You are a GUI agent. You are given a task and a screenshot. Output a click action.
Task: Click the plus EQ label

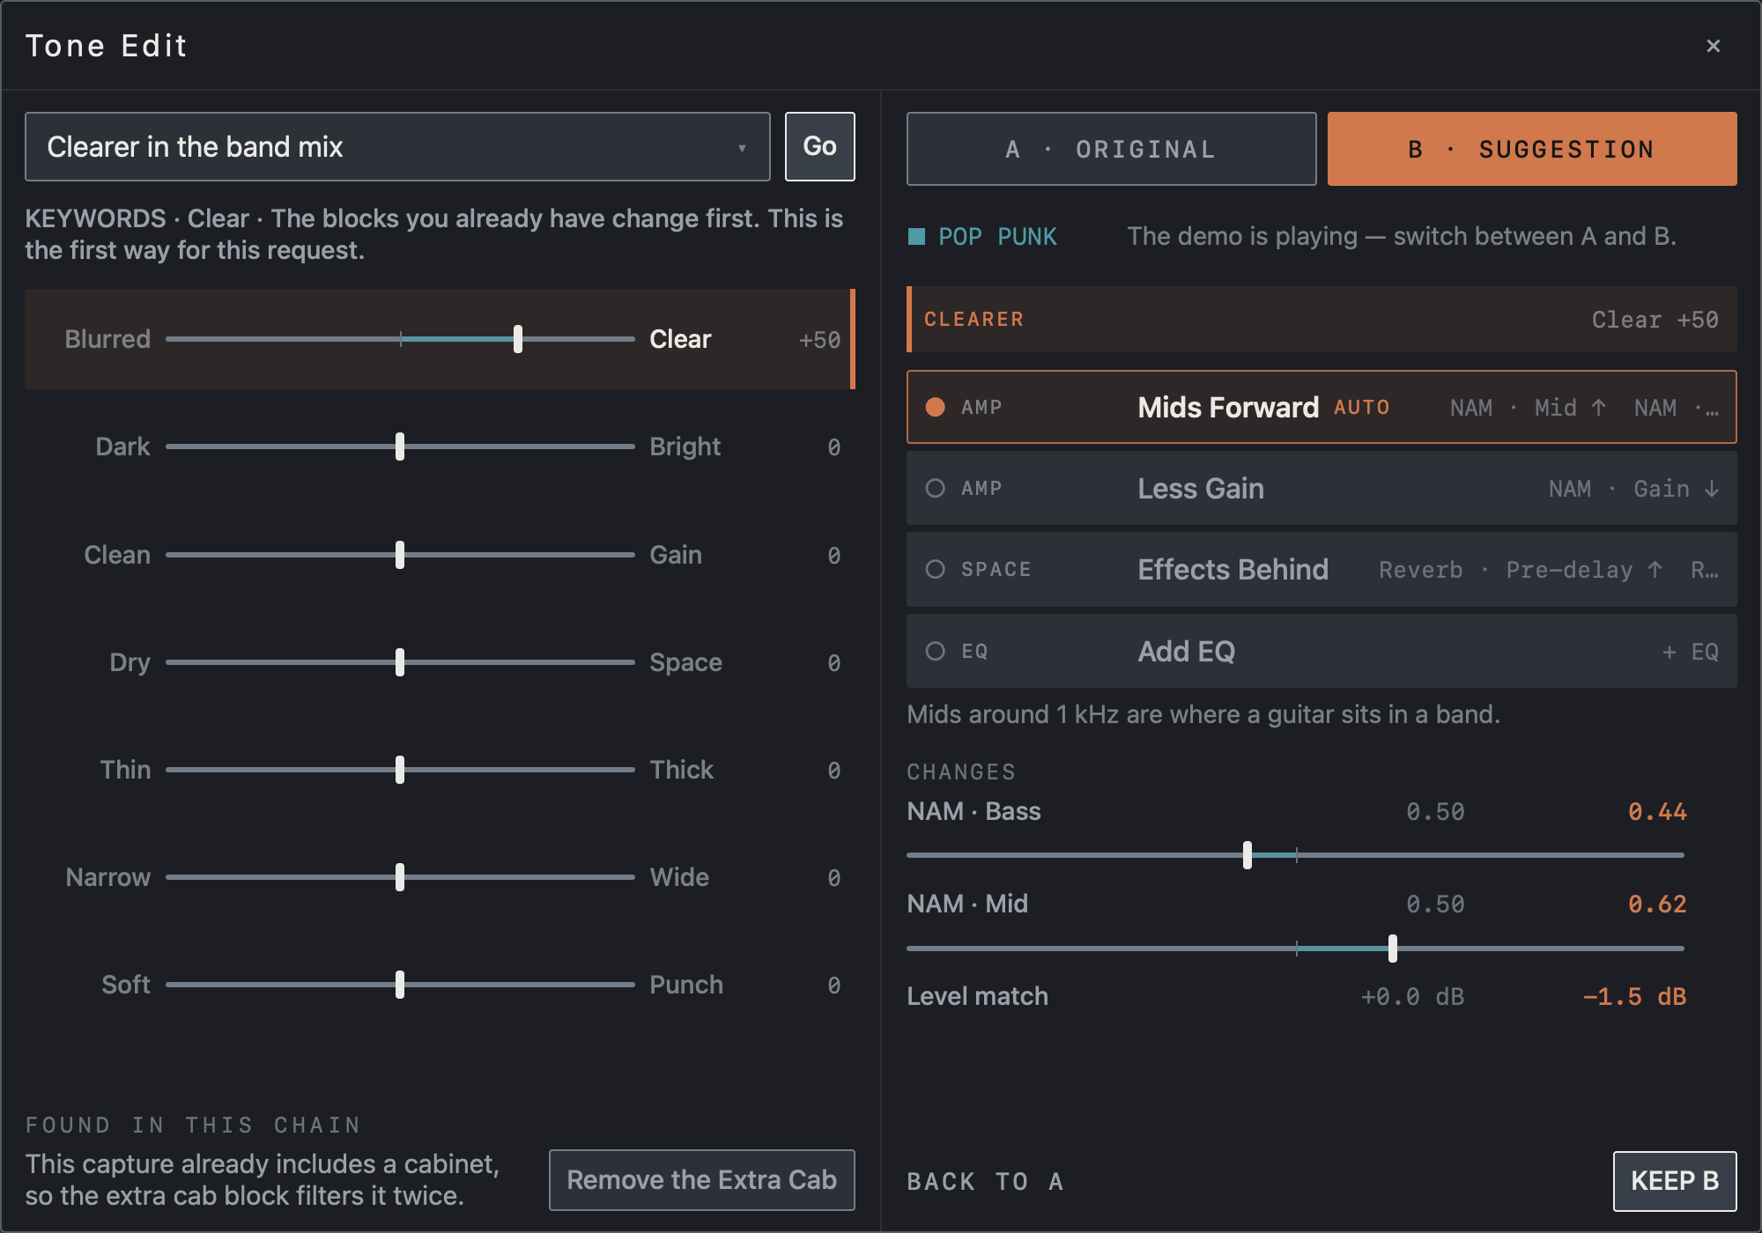1691,652
